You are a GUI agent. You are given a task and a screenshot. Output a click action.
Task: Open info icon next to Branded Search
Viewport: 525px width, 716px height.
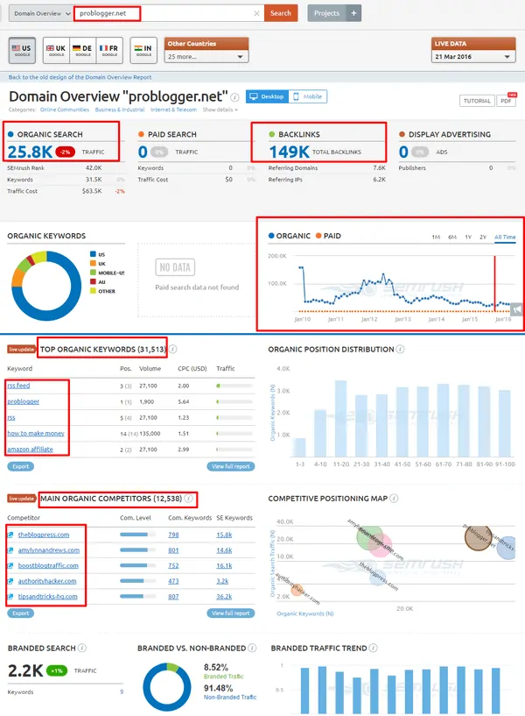(x=82, y=648)
